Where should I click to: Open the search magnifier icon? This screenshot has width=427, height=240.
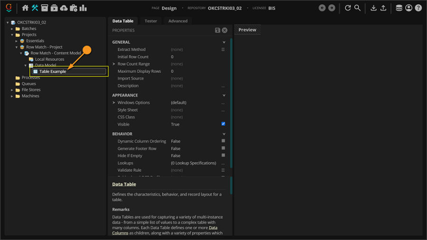tap(357, 8)
